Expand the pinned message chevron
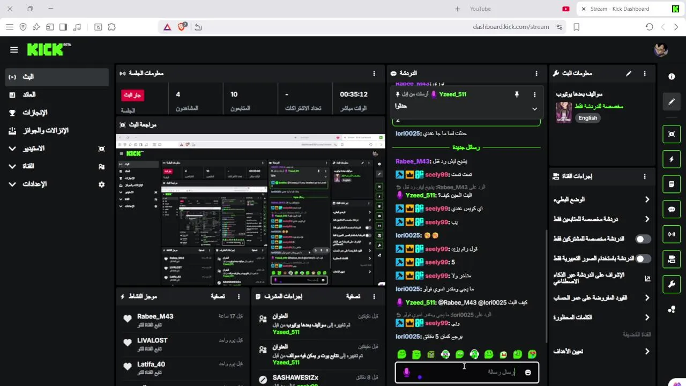The width and height of the screenshot is (686, 386). pos(534,108)
